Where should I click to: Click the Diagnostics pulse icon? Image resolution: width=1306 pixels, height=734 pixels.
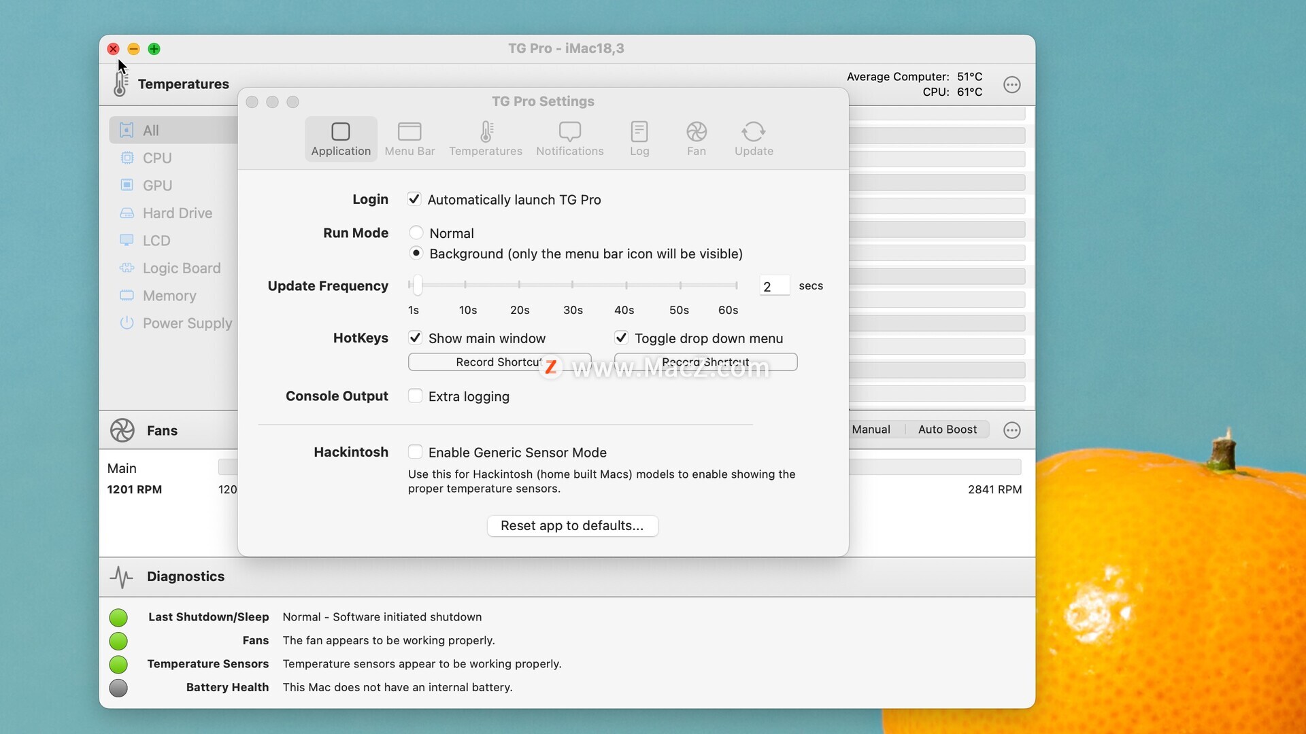[x=122, y=576]
